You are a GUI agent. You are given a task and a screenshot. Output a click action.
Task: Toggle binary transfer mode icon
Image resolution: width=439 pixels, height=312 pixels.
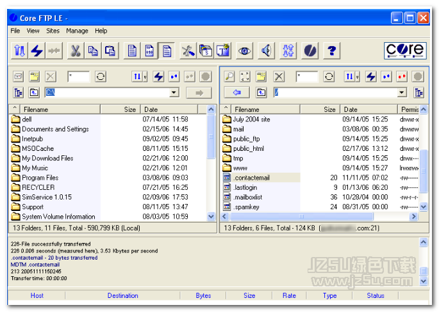click(x=149, y=51)
